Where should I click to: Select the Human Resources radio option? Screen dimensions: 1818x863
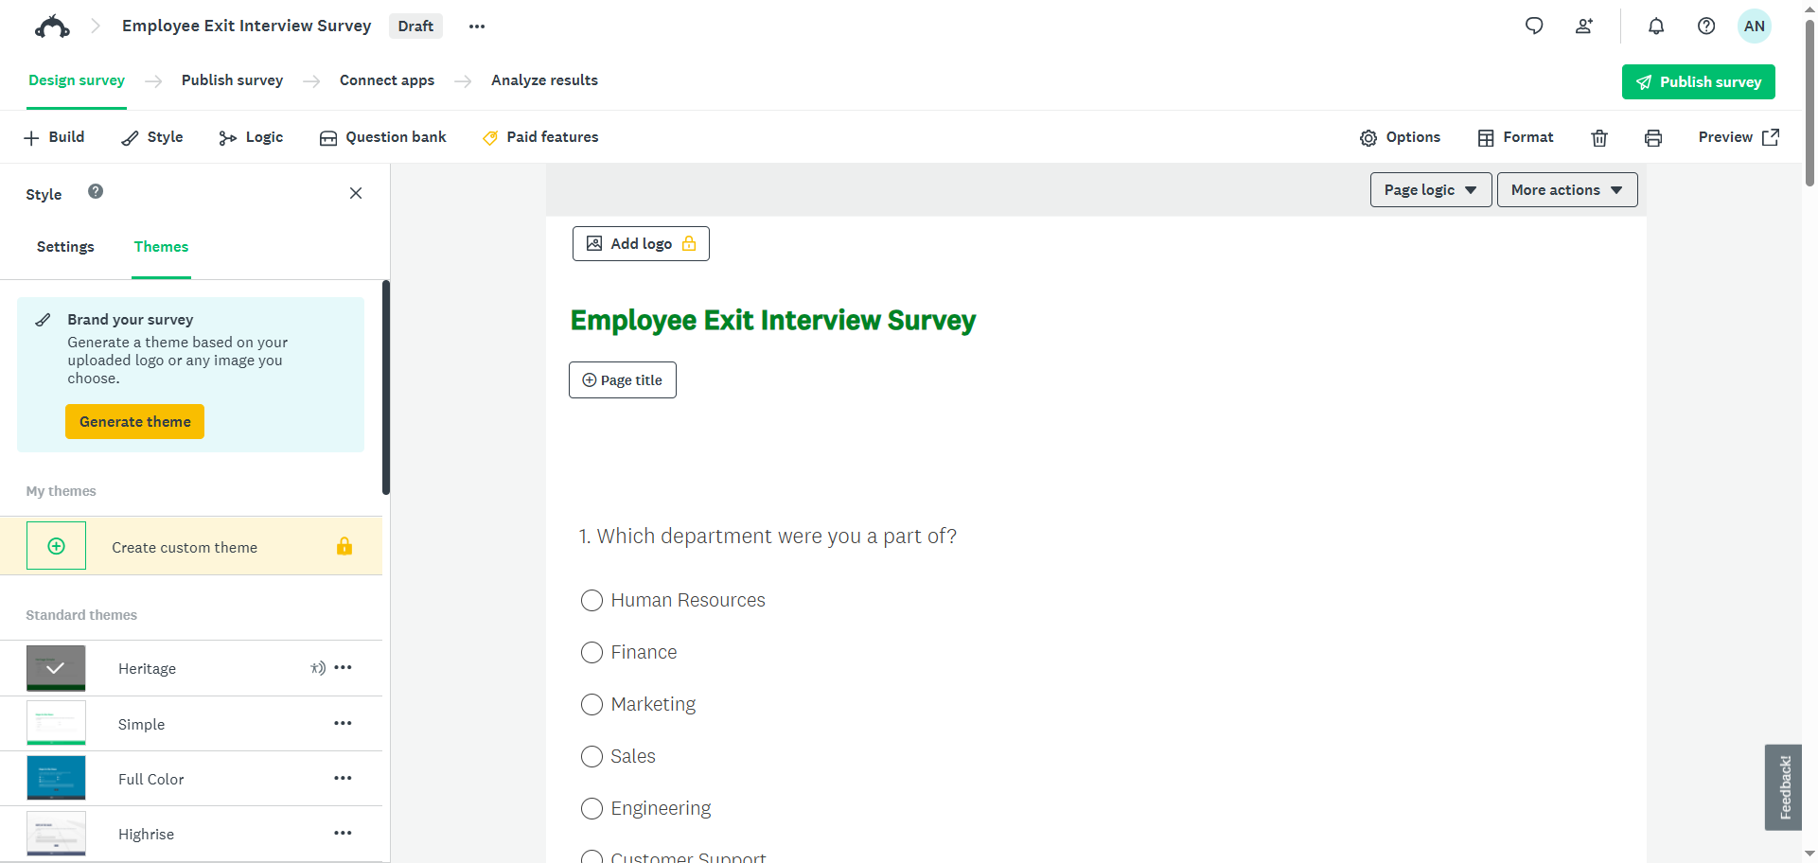[591, 601]
